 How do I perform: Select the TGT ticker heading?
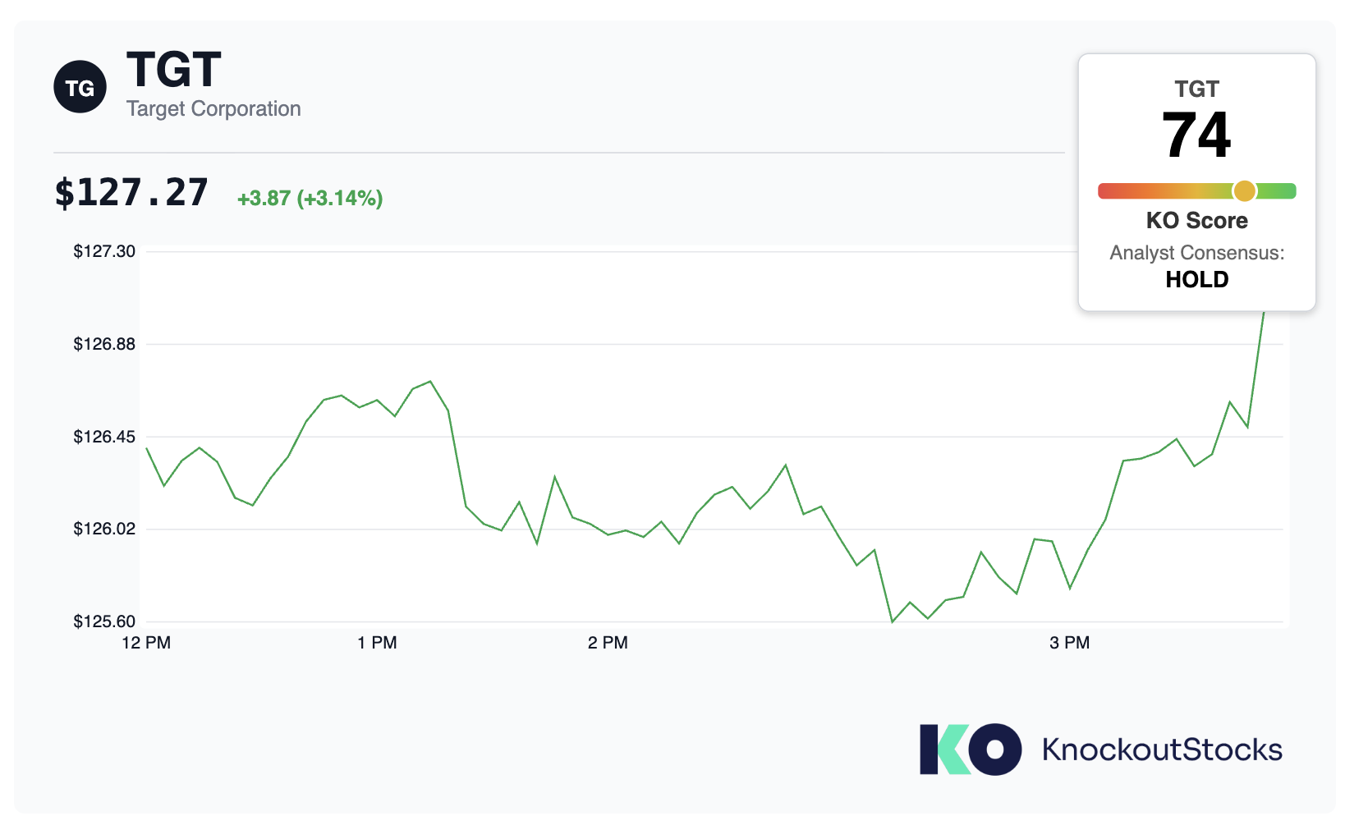coord(174,70)
